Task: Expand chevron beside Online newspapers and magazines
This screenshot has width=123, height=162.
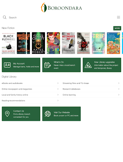Action: click(58, 89)
